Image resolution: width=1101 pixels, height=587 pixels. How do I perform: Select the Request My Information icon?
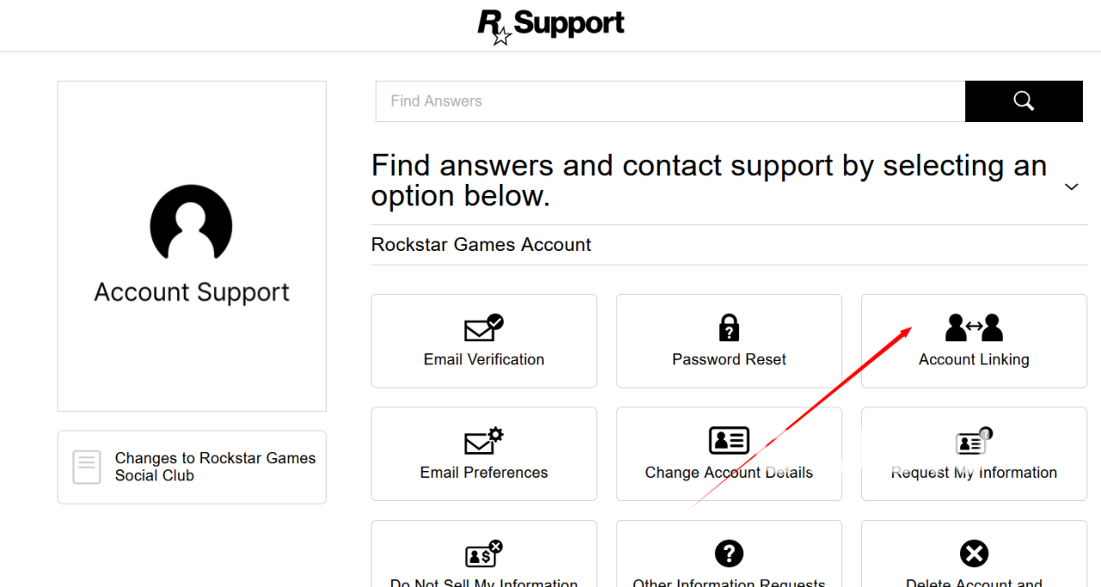pyautogui.click(x=974, y=442)
